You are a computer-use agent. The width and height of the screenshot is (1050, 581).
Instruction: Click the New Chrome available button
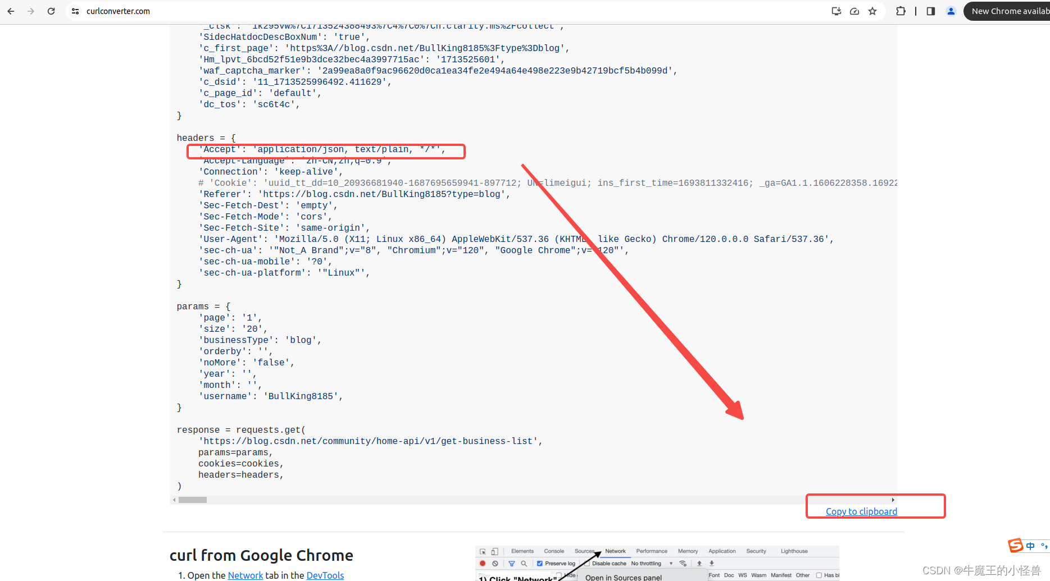pyautogui.click(x=1007, y=11)
